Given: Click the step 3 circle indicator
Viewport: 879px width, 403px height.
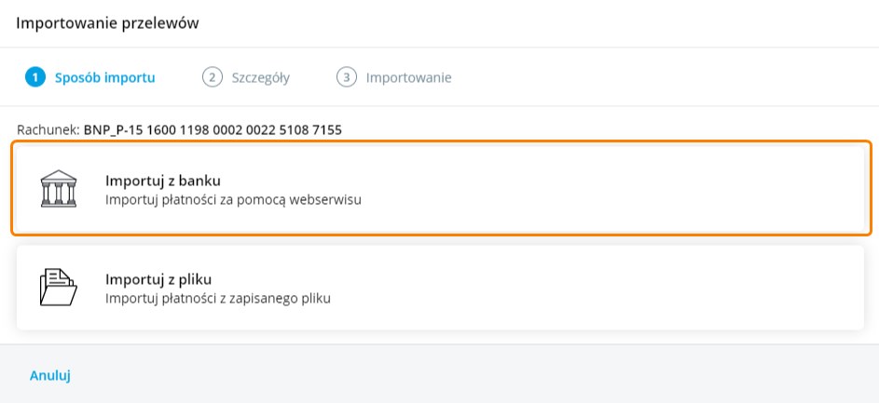Looking at the screenshot, I should [x=347, y=77].
